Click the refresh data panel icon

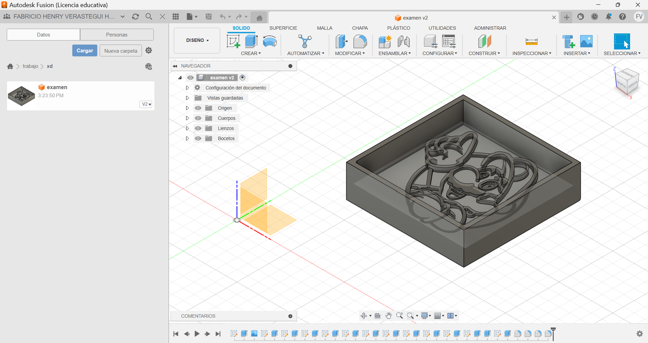(135, 17)
